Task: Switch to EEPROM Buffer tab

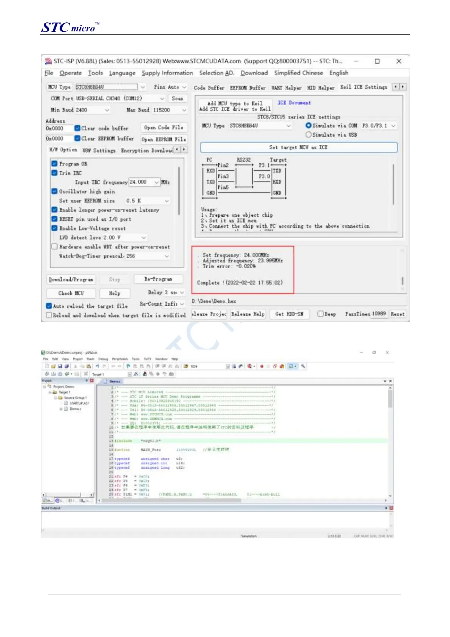Action: [x=247, y=88]
